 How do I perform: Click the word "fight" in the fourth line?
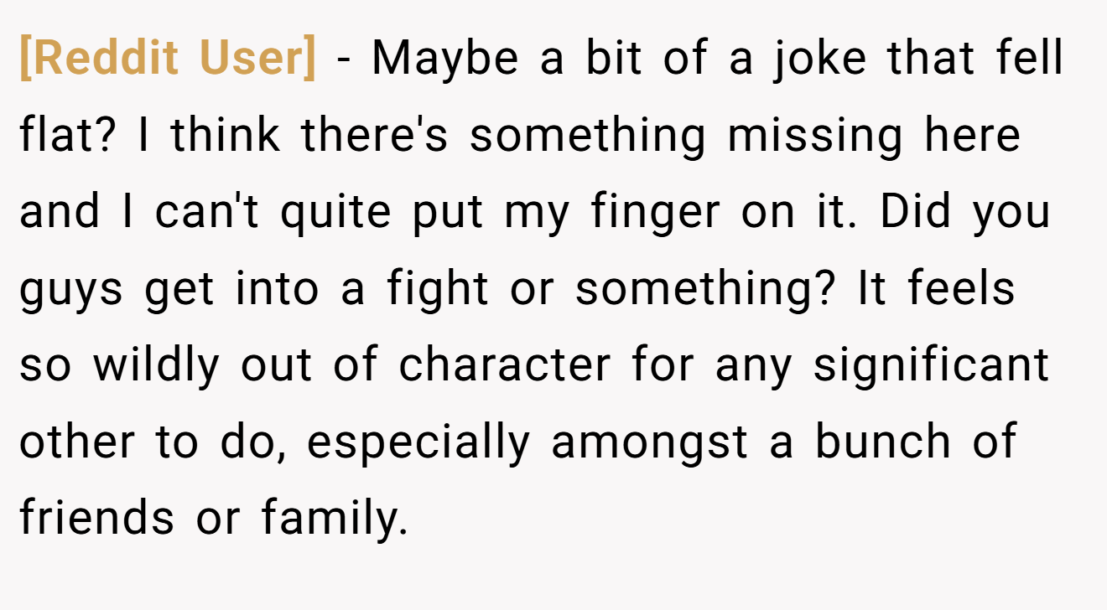point(438,288)
